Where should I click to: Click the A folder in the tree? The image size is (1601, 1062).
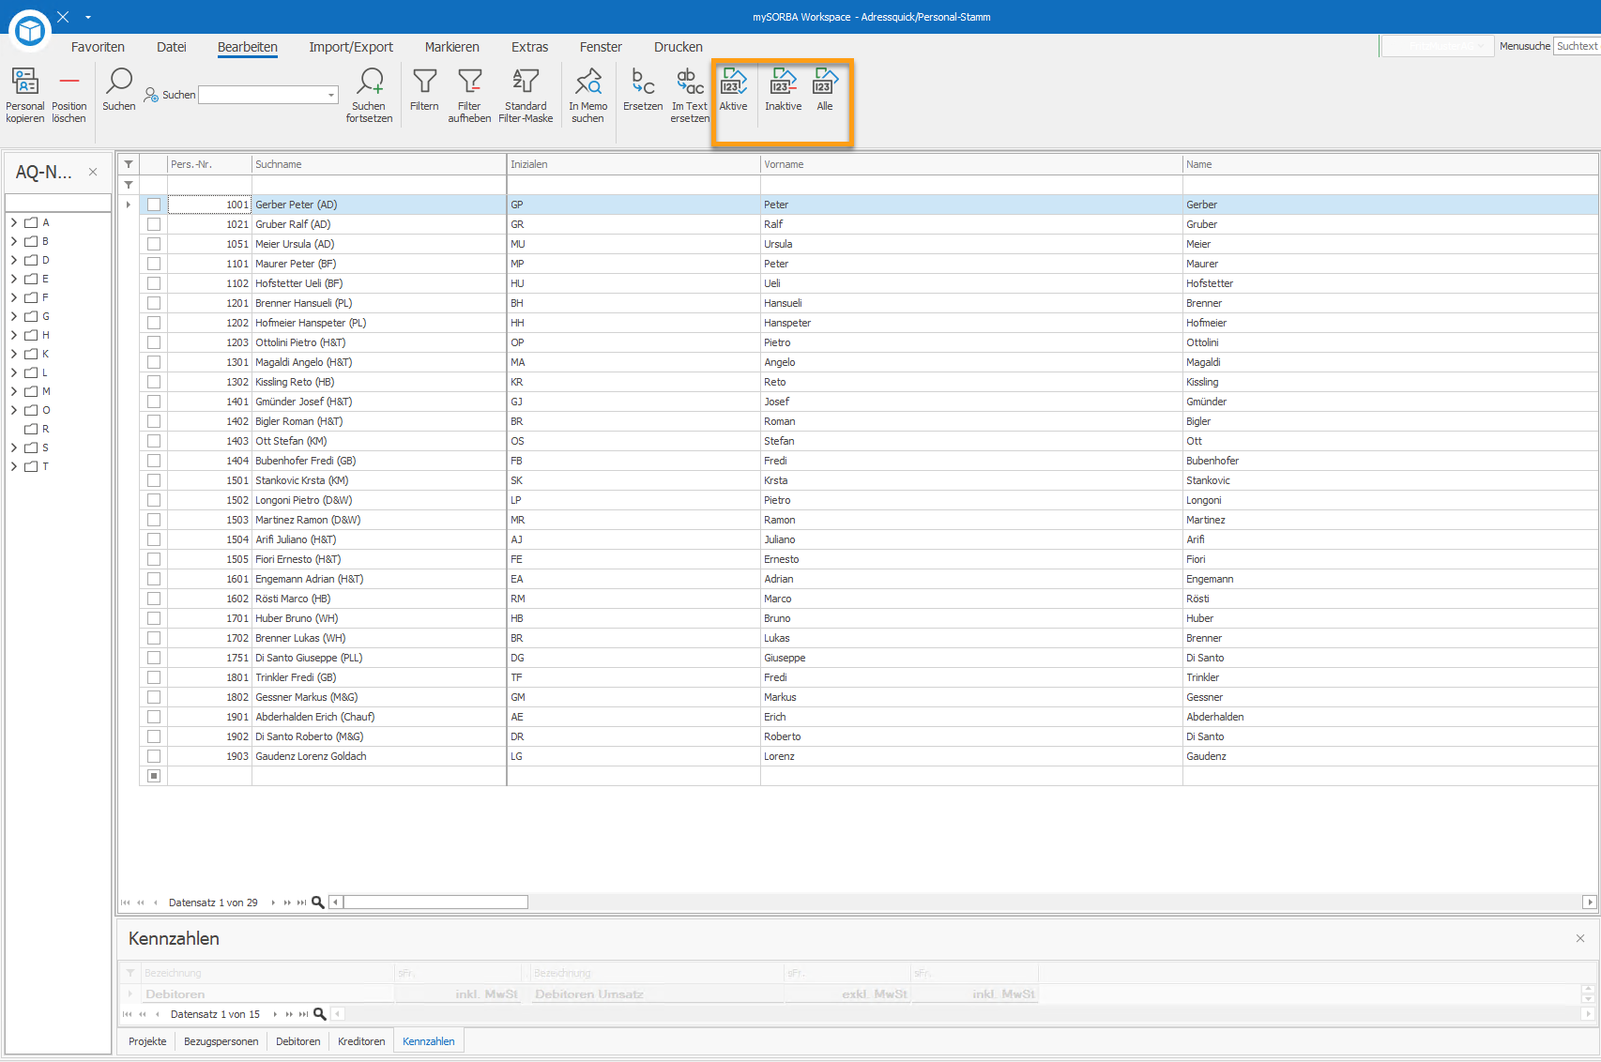tap(38, 222)
